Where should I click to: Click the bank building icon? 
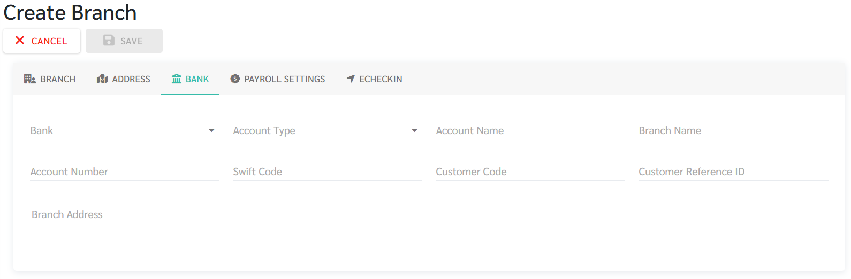[x=177, y=79]
